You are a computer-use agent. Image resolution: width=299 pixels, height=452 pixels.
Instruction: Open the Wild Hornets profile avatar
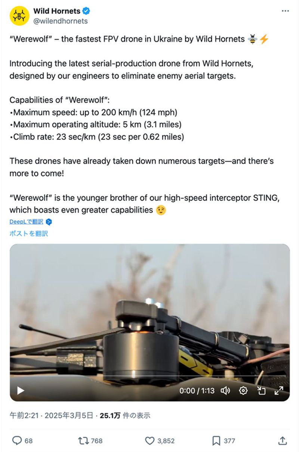pos(19,16)
